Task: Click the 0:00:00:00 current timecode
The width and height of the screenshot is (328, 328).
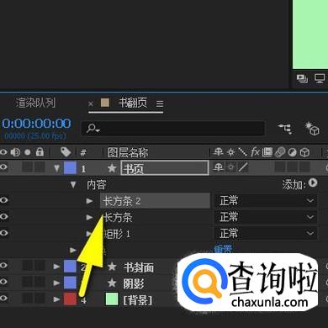Action: tap(36, 124)
